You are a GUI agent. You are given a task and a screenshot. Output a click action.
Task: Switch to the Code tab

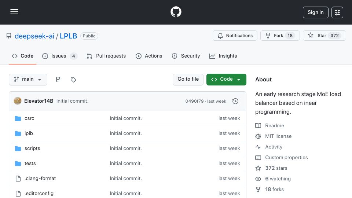pos(22,56)
